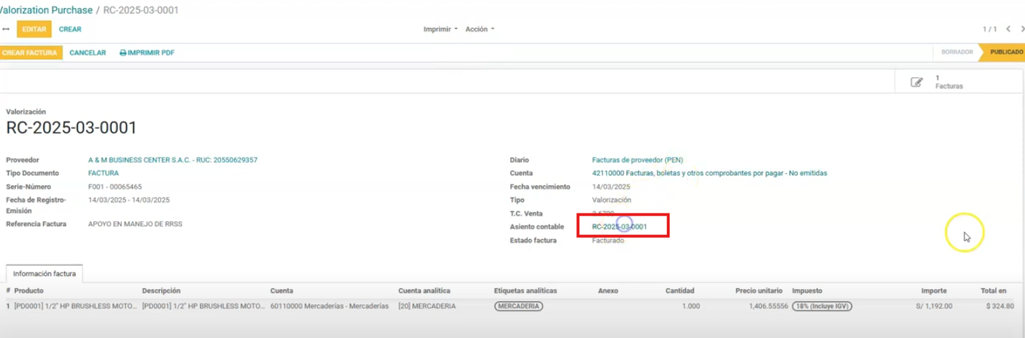
Task: Open the Imprimir dropdown menu
Action: [x=440, y=30]
